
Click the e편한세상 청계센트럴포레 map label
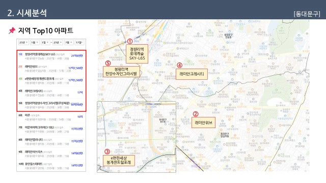(x=119, y=161)
